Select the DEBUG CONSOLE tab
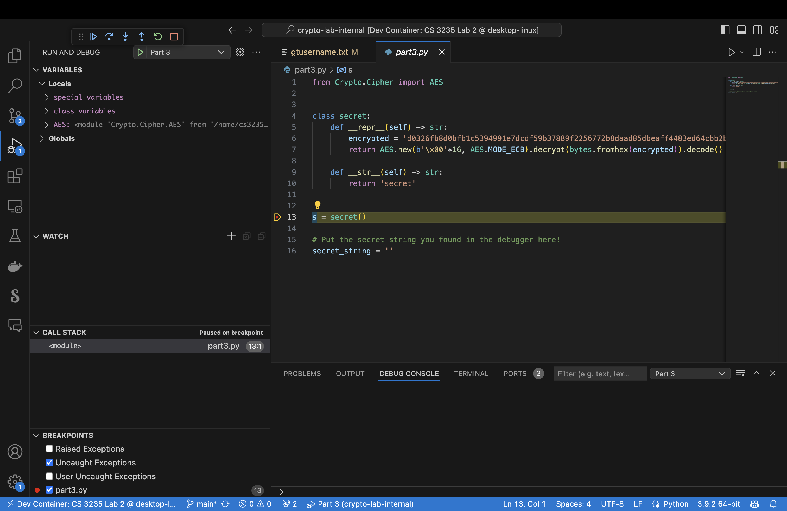This screenshot has width=787, height=511. 409,373
